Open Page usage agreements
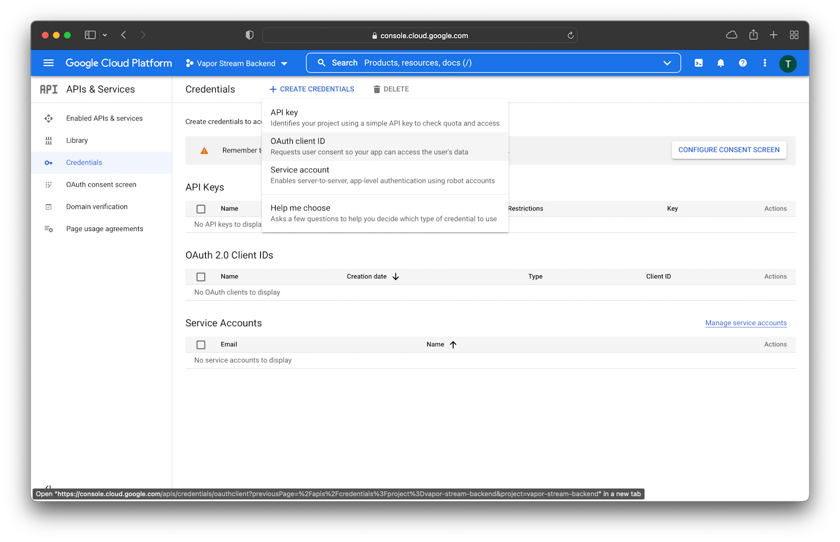This screenshot has height=542, width=840. 104,228
